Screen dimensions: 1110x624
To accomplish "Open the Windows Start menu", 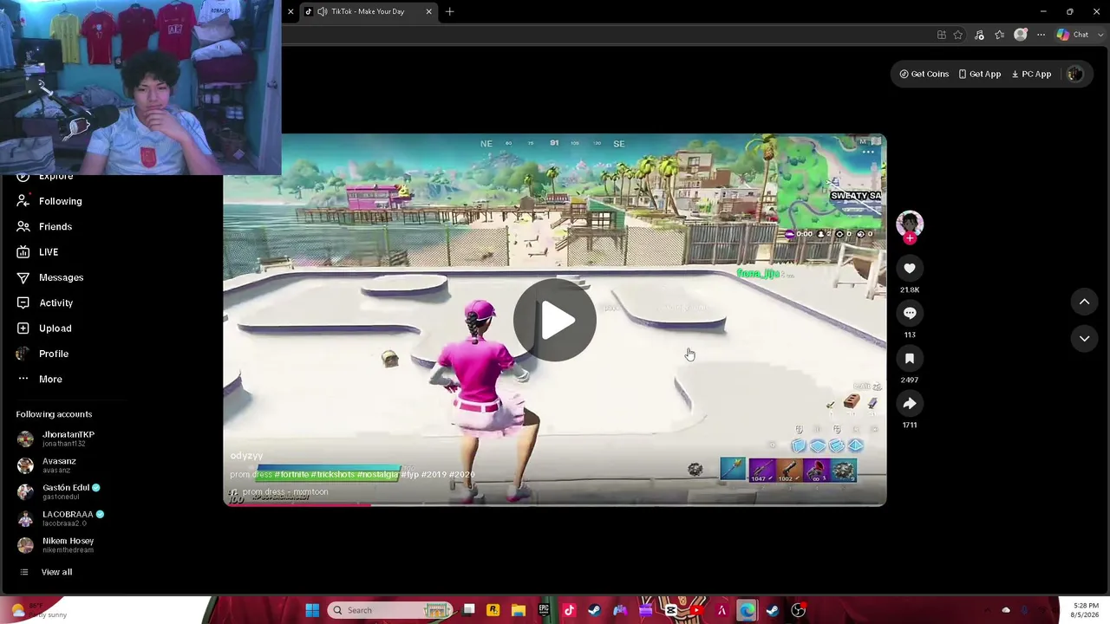I will point(312,610).
